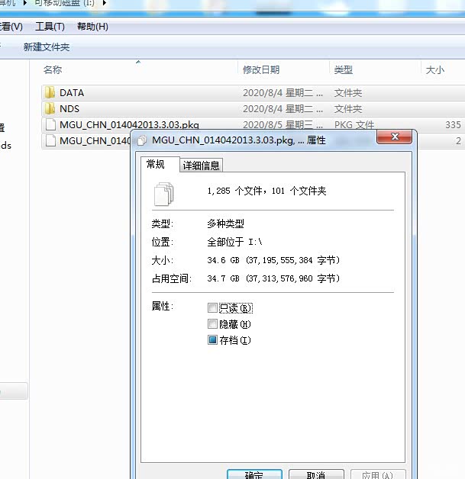Close the properties dialog with red X
This screenshot has height=479, width=465.
[x=395, y=137]
